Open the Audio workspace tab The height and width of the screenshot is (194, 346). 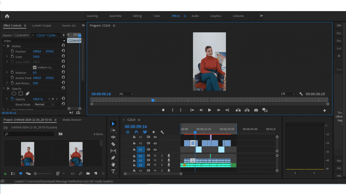click(x=195, y=16)
